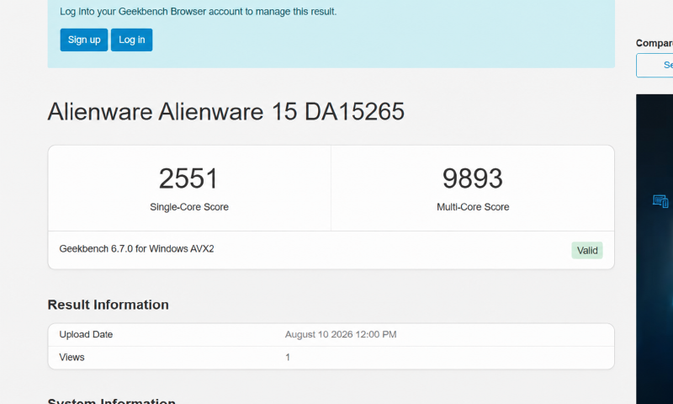The height and width of the screenshot is (404, 673).
Task: Select the Valid status badge
Action: coord(586,250)
